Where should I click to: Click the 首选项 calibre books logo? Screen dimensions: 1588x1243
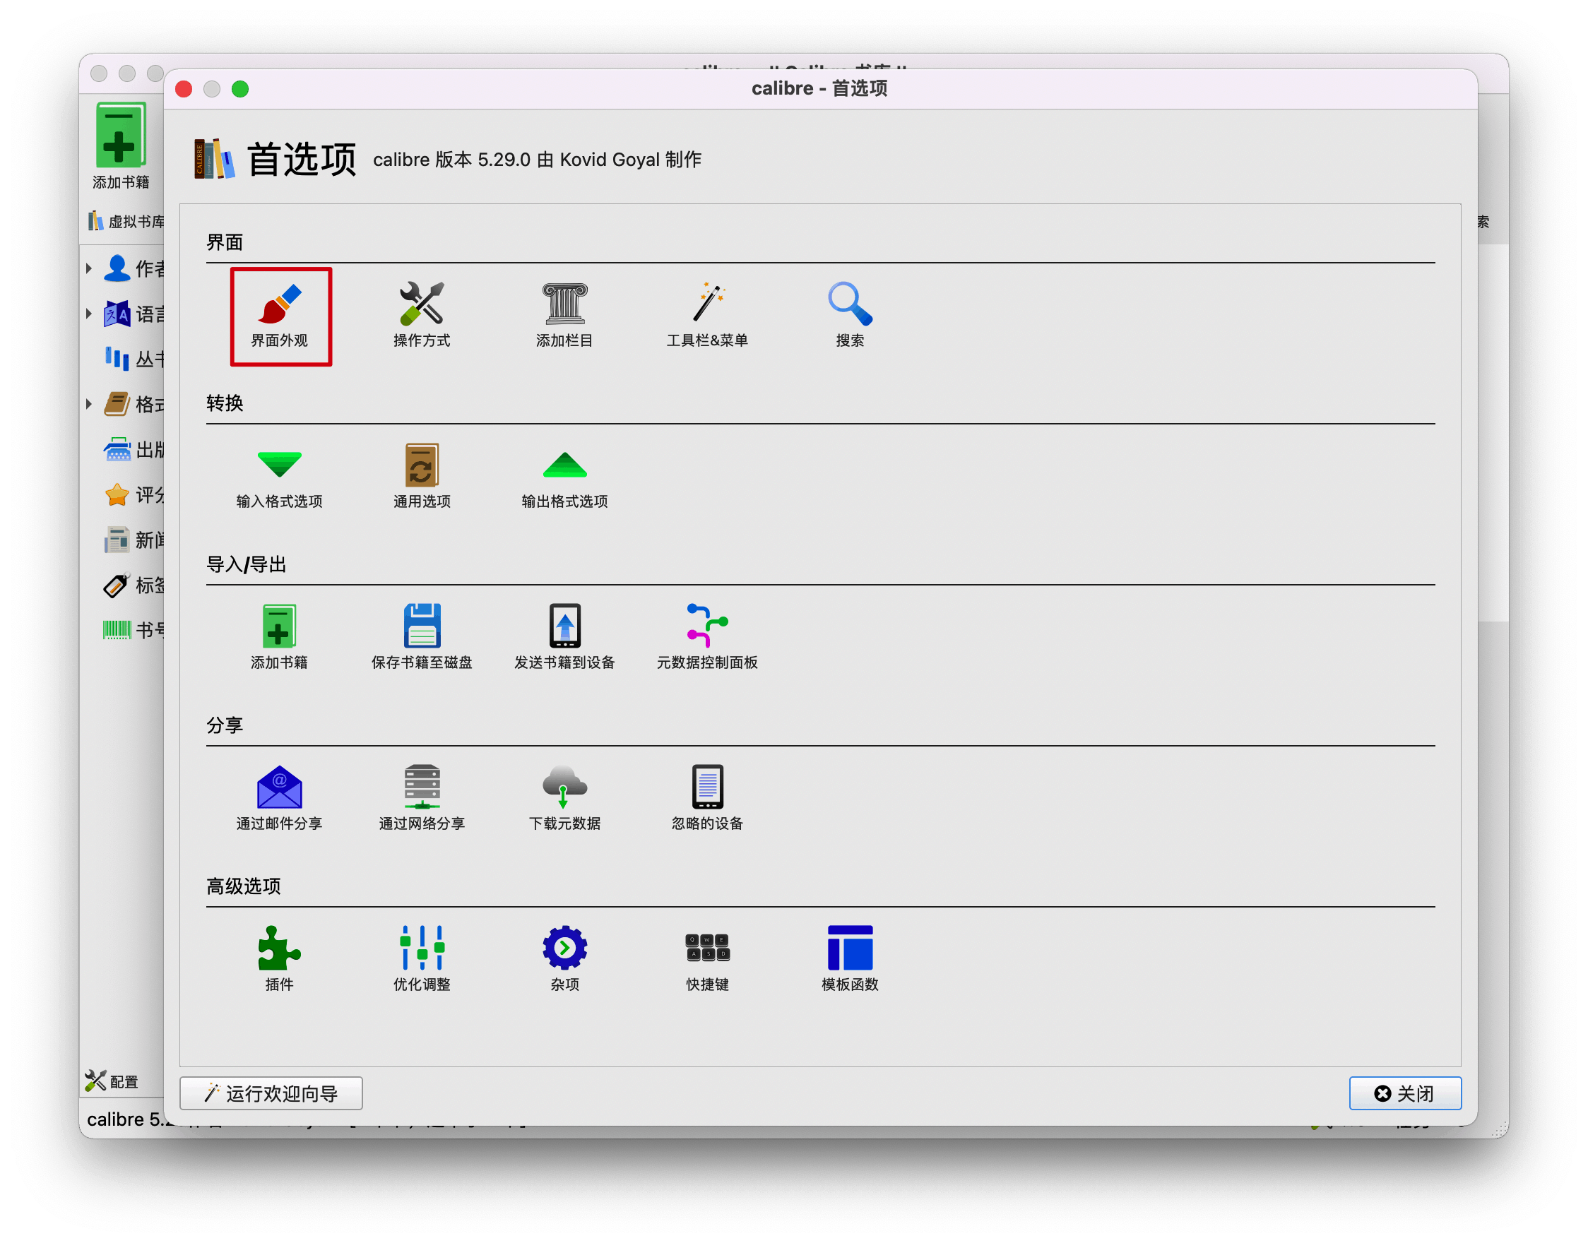(214, 159)
